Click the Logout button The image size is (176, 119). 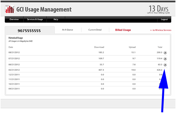point(164,19)
